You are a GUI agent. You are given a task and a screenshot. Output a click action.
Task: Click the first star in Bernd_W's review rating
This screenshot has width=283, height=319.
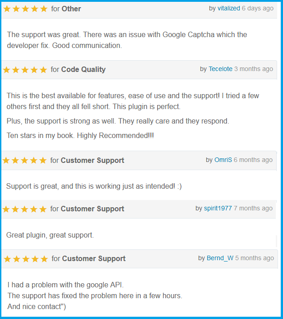pos(8,259)
